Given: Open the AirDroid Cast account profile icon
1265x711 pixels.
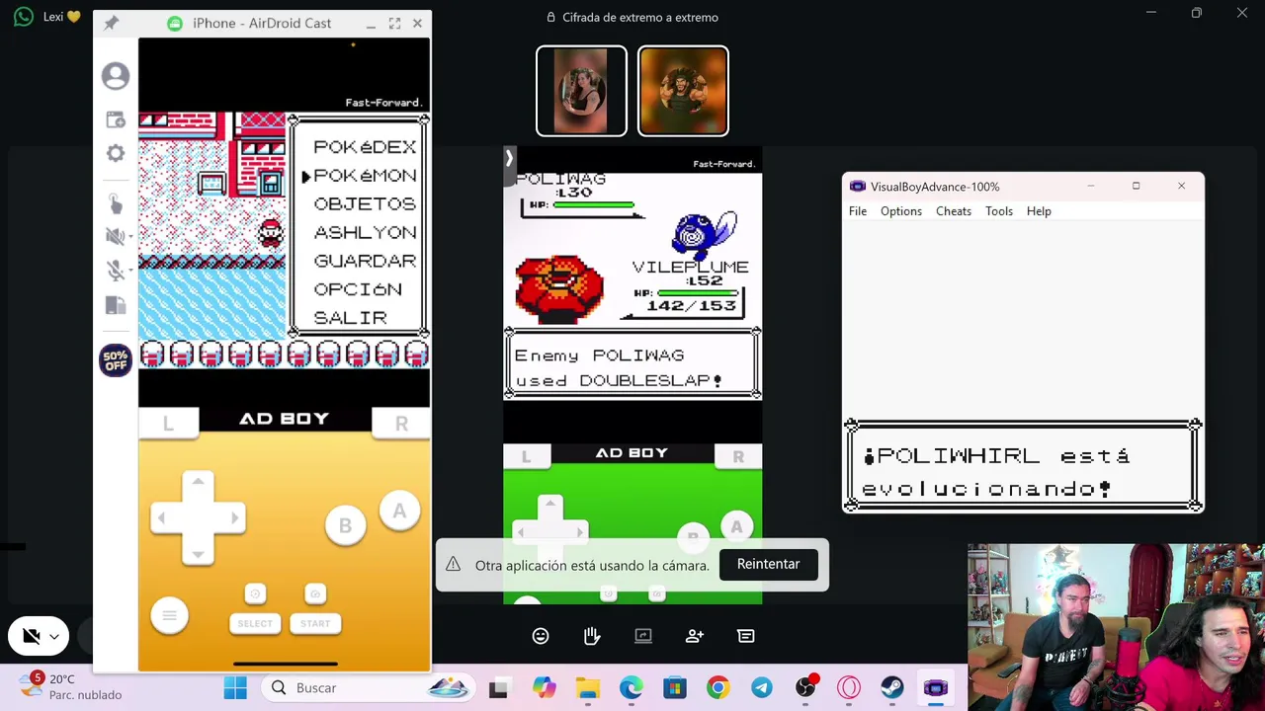Looking at the screenshot, I should tap(116, 76).
